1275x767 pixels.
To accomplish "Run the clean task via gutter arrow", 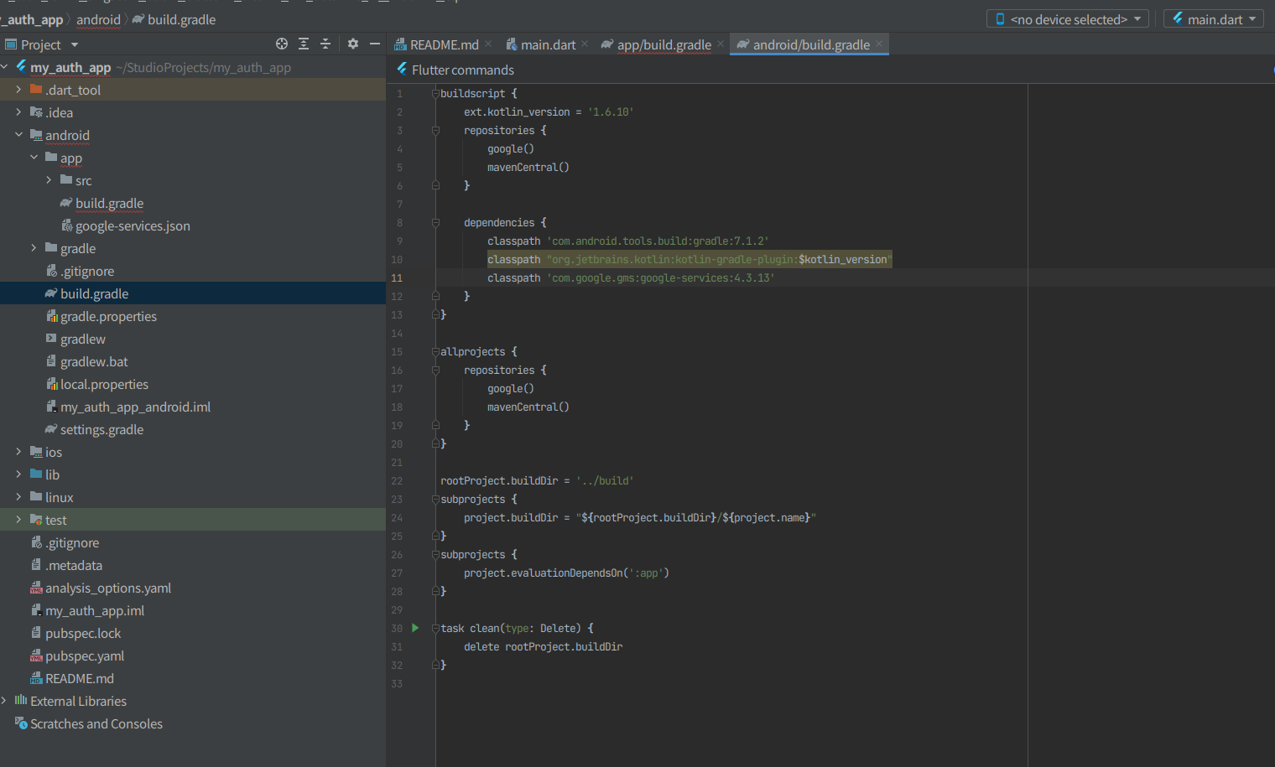I will coord(415,628).
